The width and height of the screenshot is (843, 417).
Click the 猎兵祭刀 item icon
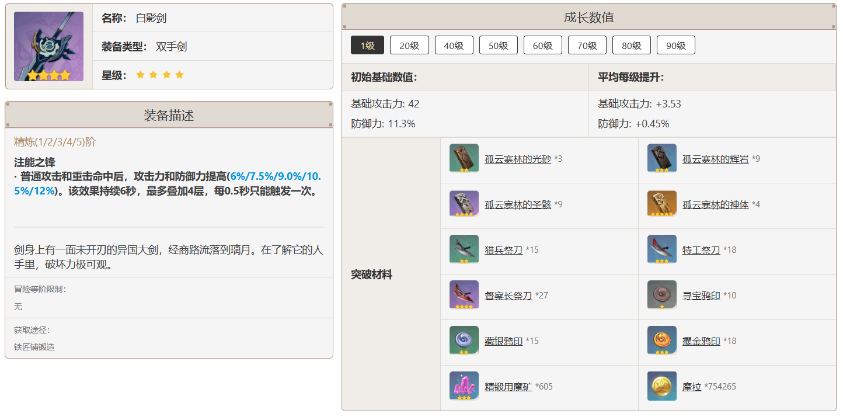click(464, 249)
